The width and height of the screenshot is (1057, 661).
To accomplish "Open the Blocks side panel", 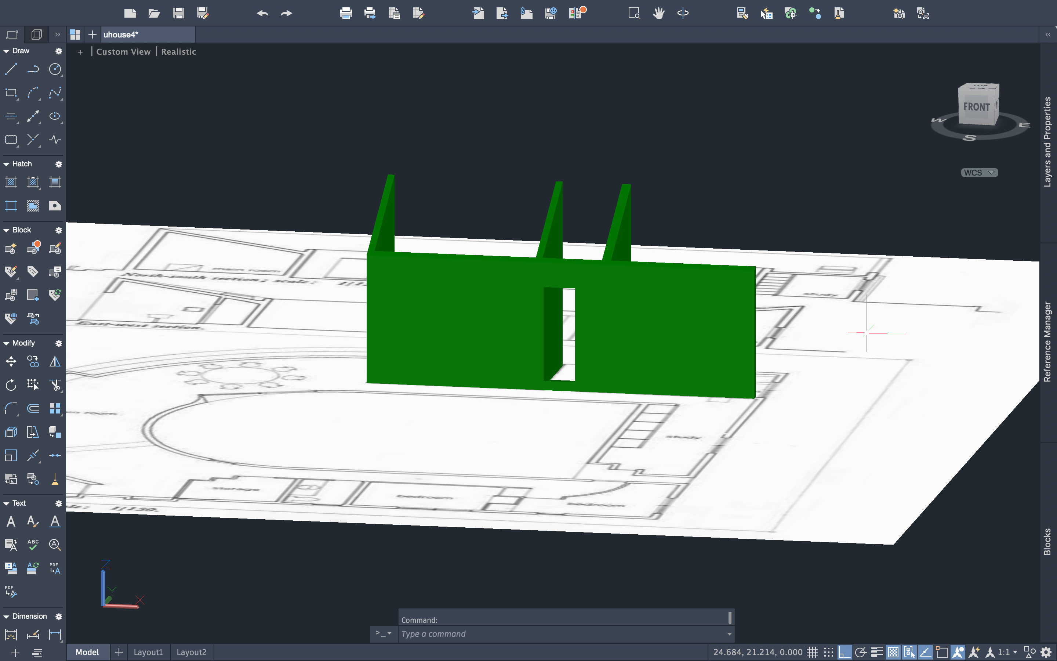I will pyautogui.click(x=1047, y=542).
